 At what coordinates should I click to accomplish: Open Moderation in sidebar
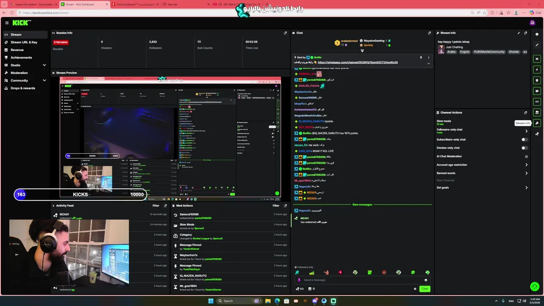point(25,73)
